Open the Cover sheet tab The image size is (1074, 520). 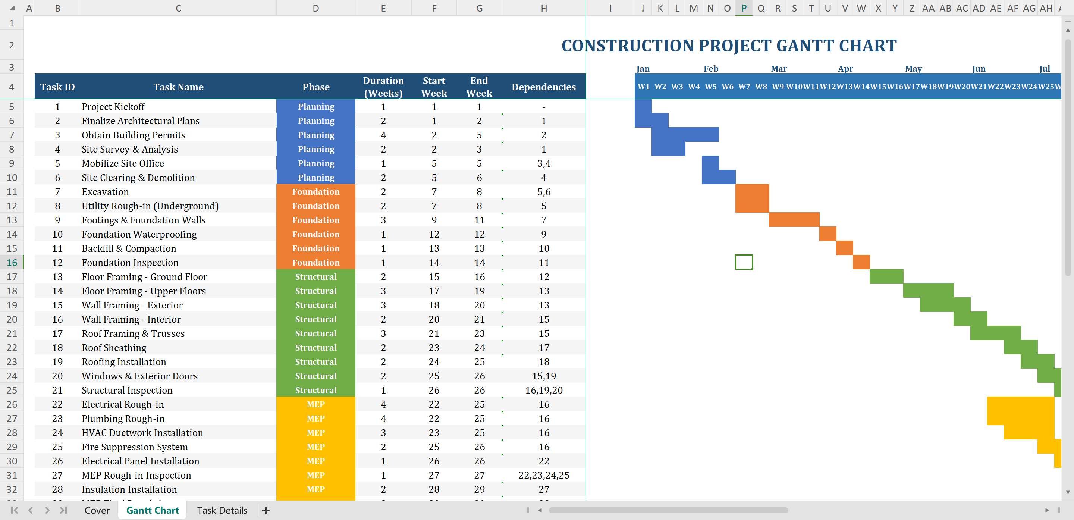click(x=97, y=510)
